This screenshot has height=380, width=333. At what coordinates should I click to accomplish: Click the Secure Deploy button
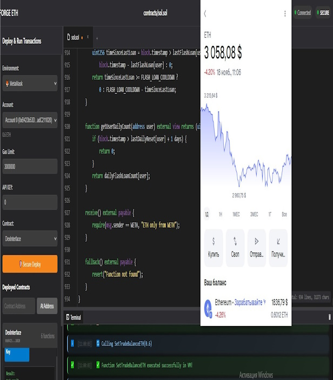pos(30,264)
